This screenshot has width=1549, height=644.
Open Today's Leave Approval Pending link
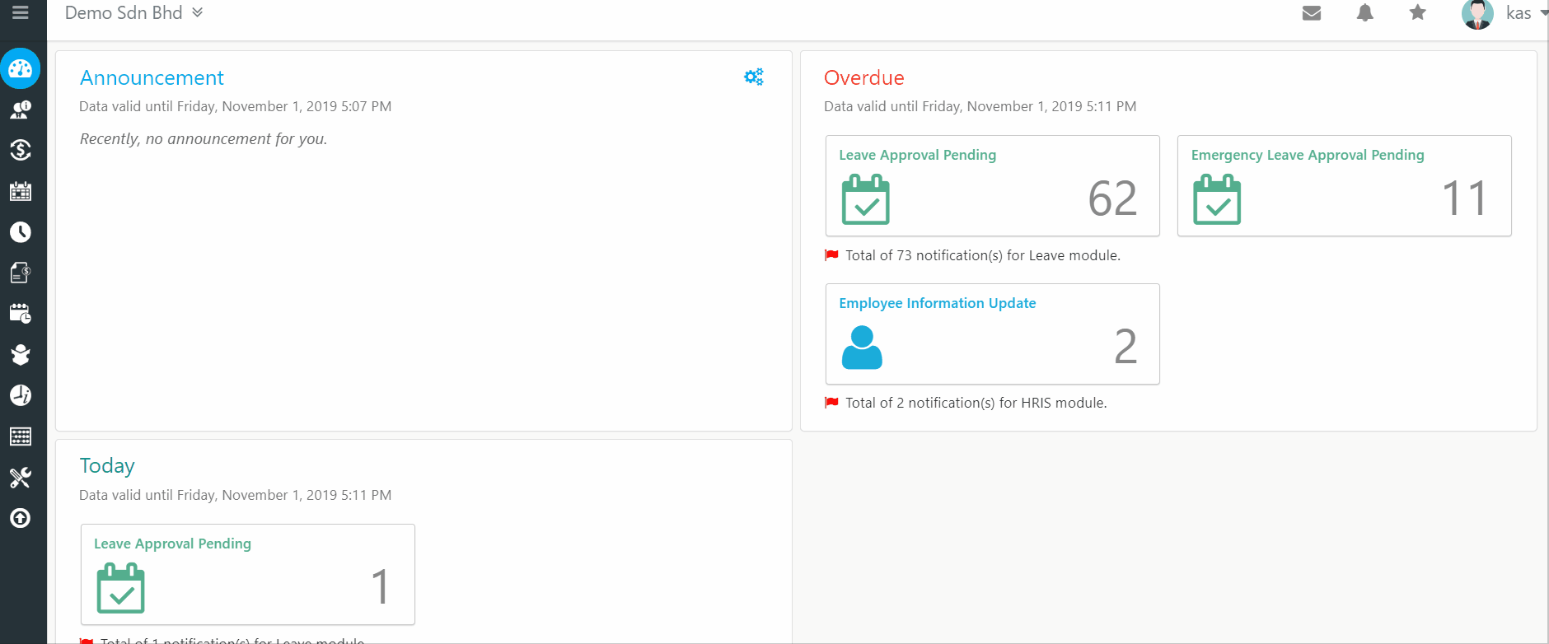[172, 544]
